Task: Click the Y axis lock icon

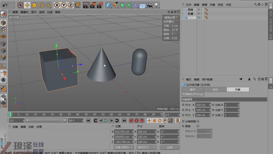Action: [63, 5]
